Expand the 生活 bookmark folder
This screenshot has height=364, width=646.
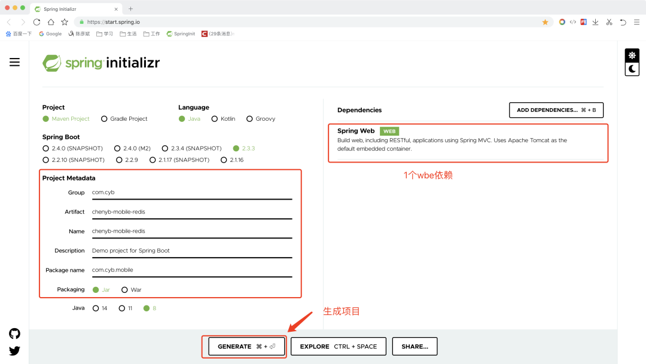(128, 33)
